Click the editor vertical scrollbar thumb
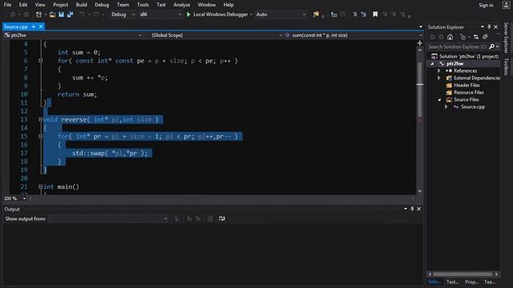The height and width of the screenshot is (288, 513). click(x=420, y=89)
